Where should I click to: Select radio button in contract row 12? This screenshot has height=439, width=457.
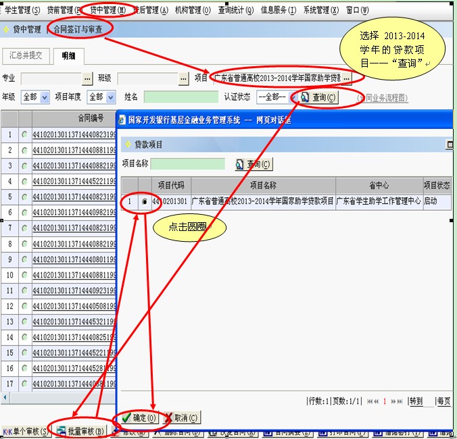[25, 306]
